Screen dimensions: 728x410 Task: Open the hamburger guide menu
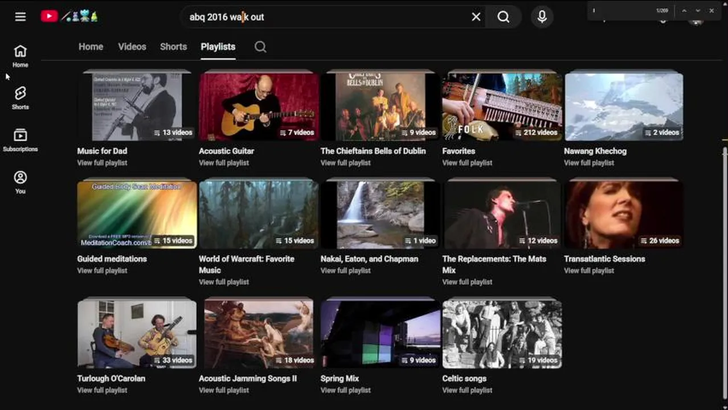(x=21, y=17)
